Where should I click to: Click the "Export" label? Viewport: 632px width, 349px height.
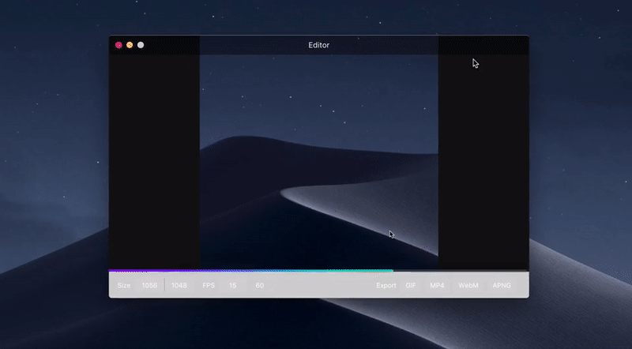coord(386,285)
